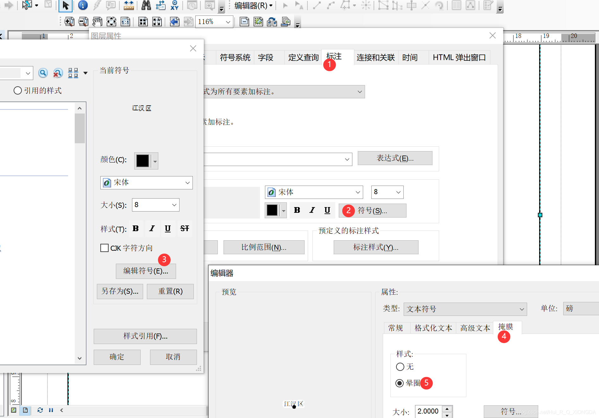Open the Find binoculars tool
The height and width of the screenshot is (418, 599).
[x=146, y=5]
